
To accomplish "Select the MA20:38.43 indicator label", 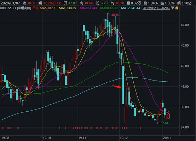I will 88,8.
